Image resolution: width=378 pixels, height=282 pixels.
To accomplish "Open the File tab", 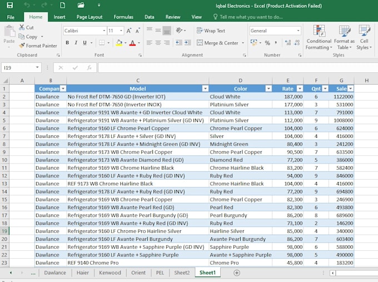I will [x=11, y=17].
